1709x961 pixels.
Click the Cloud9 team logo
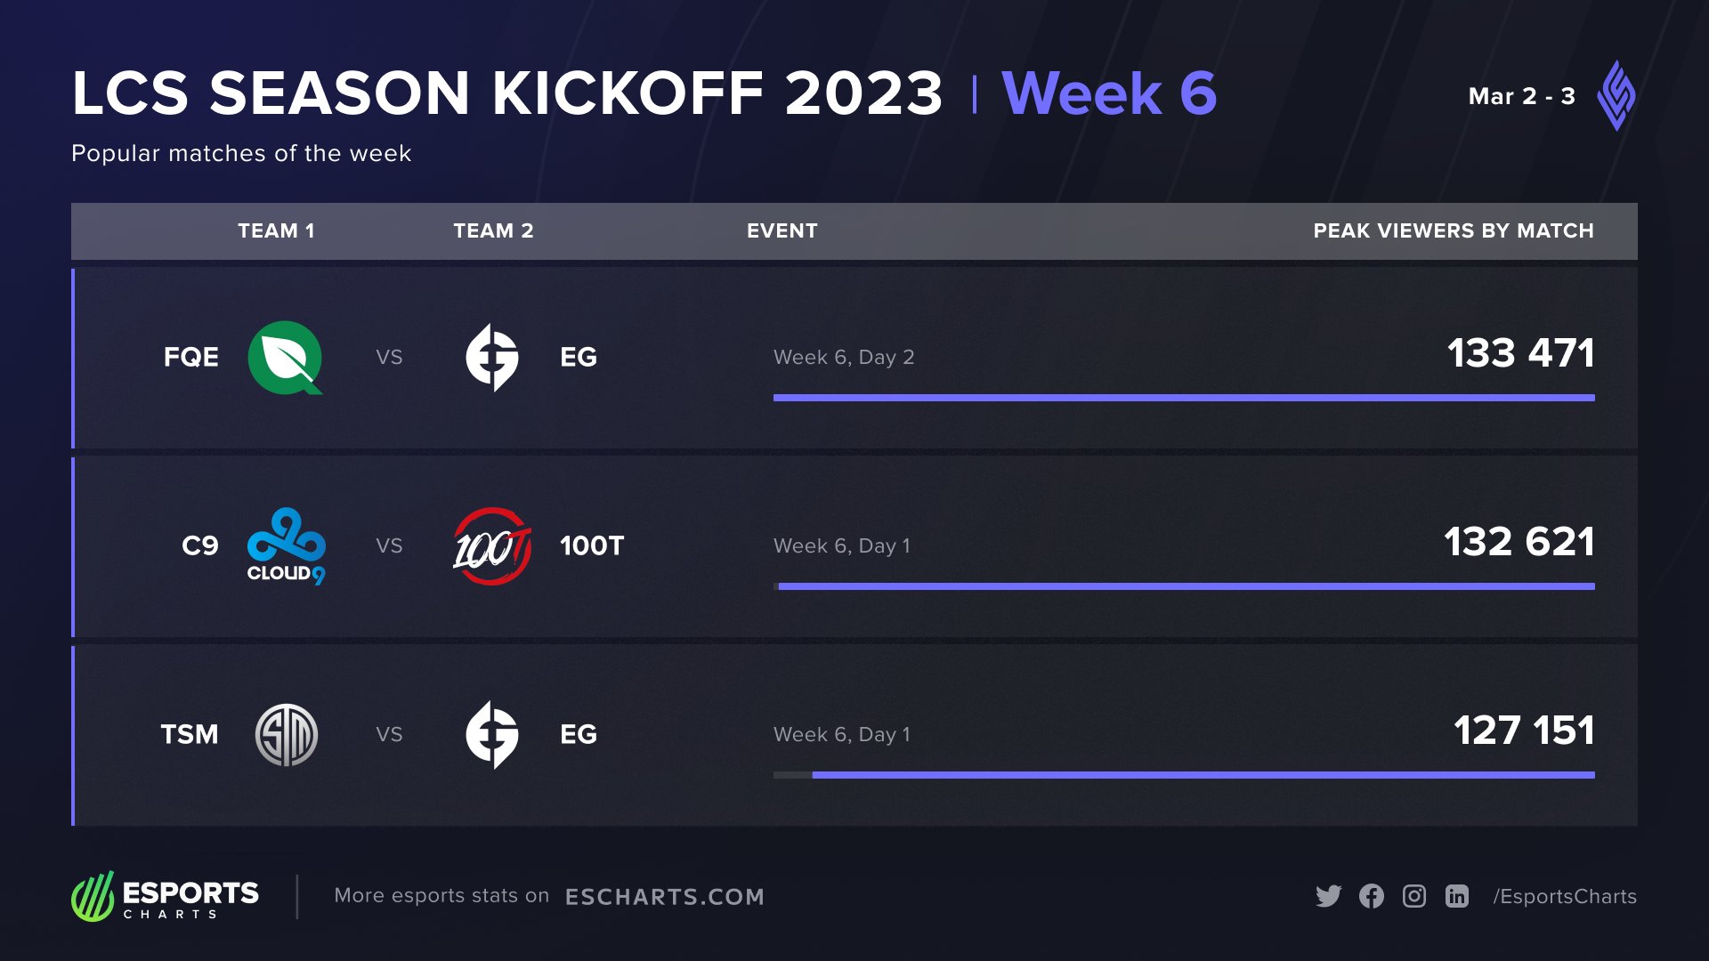[286, 545]
